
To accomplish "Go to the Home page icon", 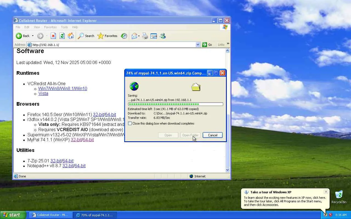I will (71, 36).
